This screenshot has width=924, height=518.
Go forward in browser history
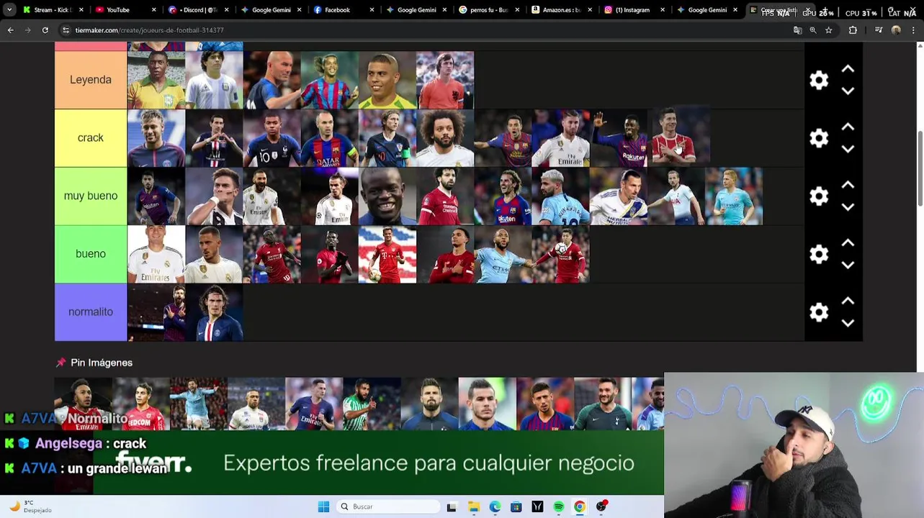(27, 30)
